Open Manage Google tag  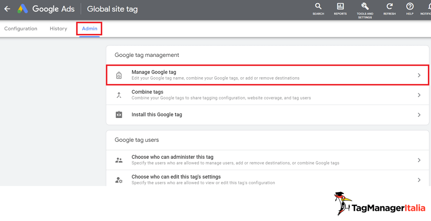pyautogui.click(x=268, y=75)
